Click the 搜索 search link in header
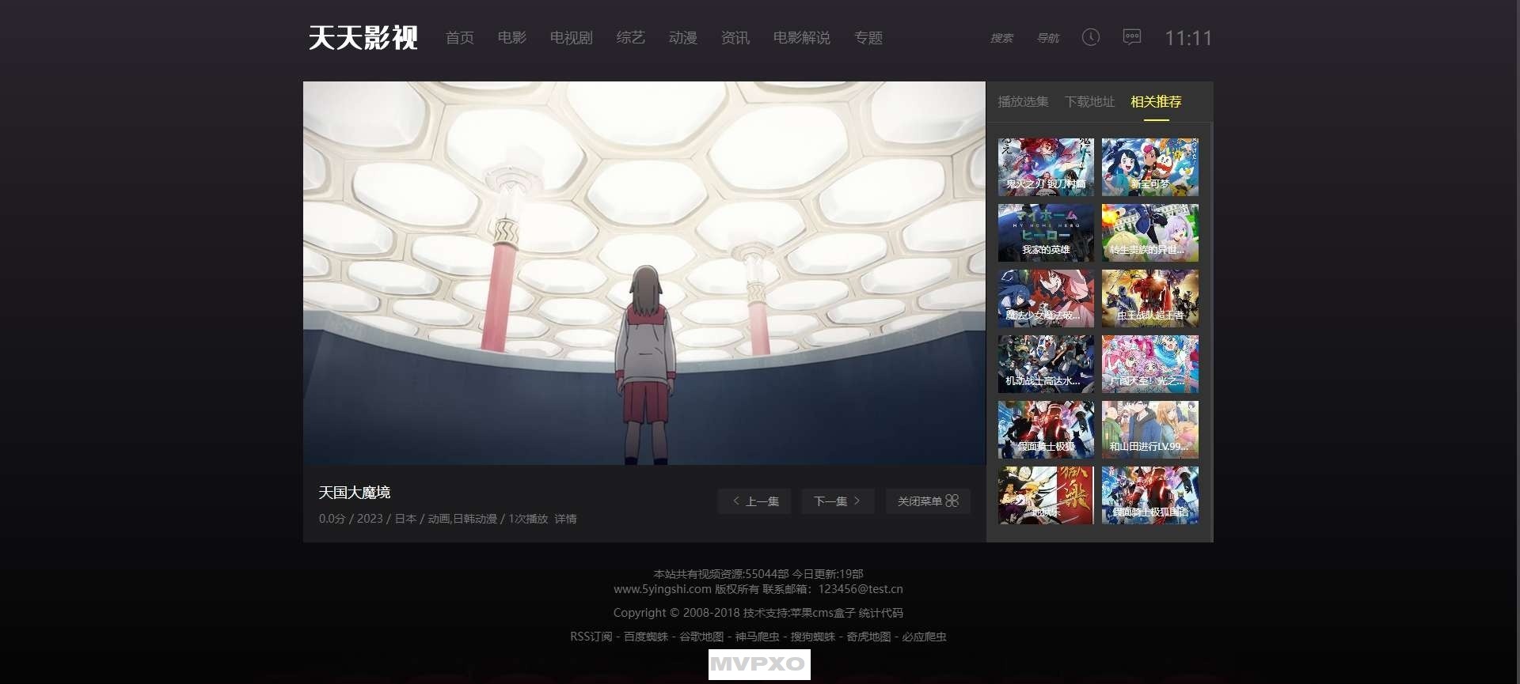 point(1001,38)
